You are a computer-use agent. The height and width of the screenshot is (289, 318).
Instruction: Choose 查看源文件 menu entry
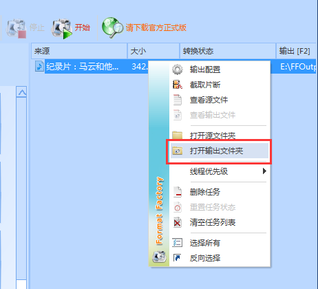coord(220,100)
